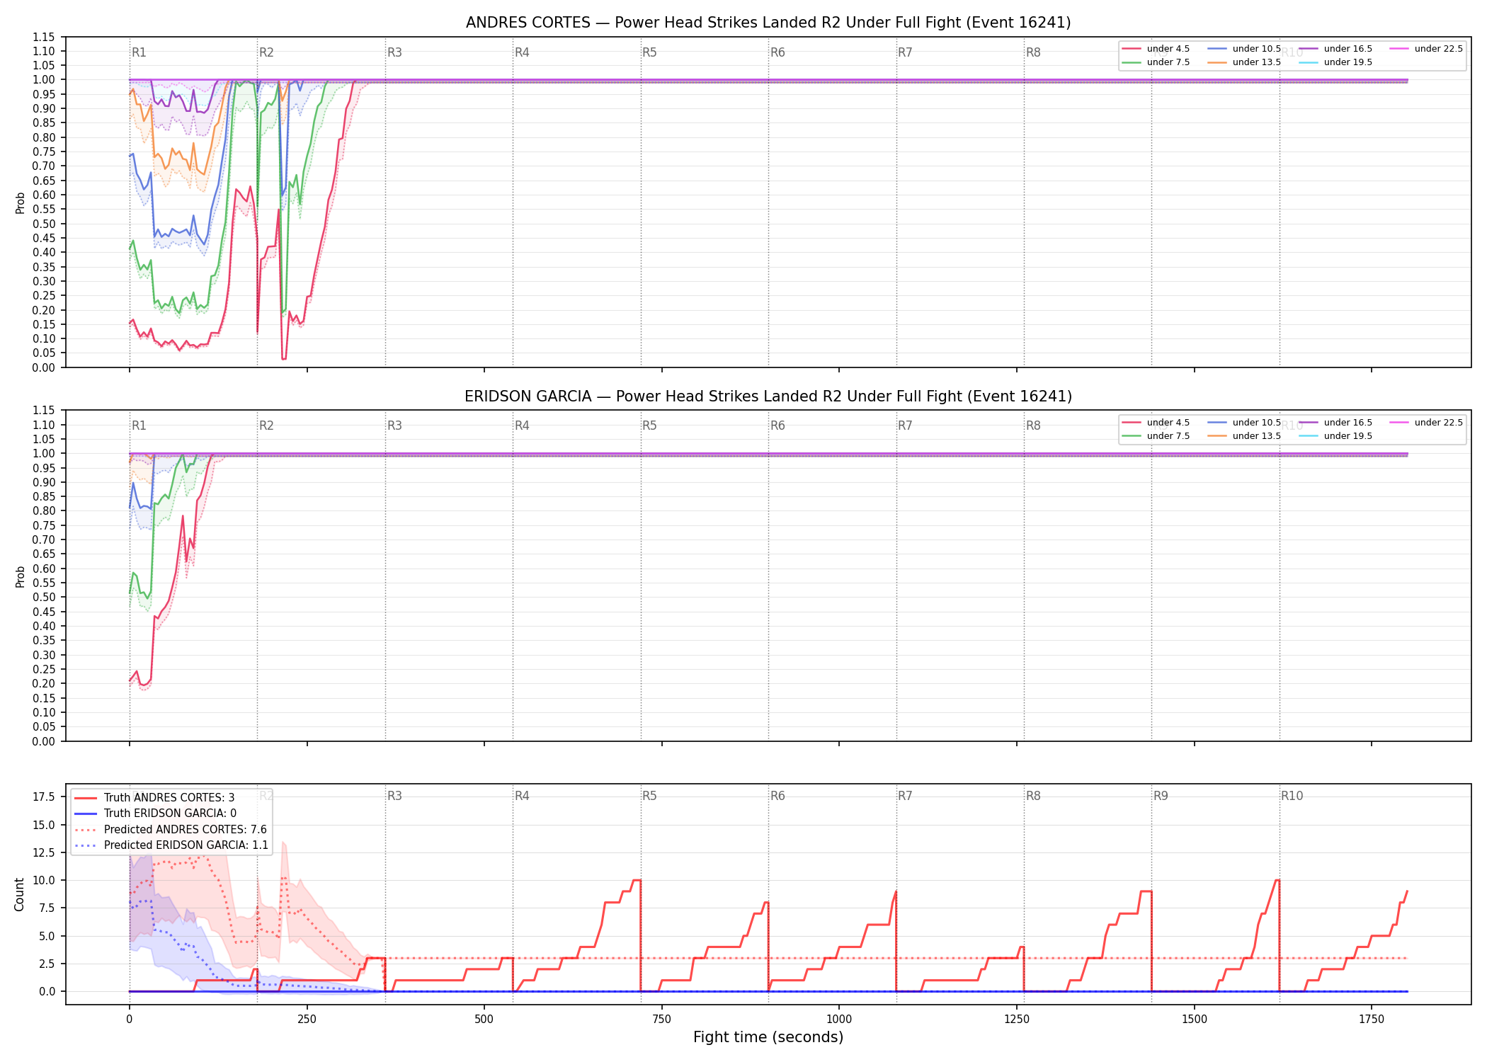
Task: Click the 'Count' y-axis label
Action: [x=19, y=894]
